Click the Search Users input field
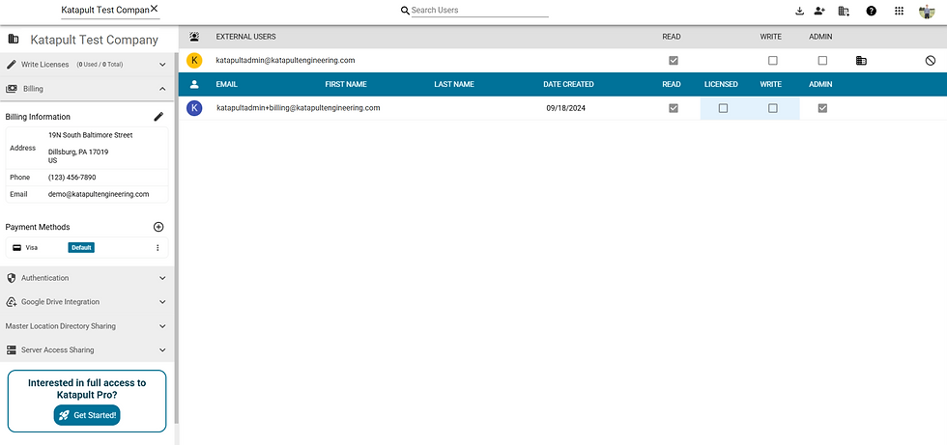 tap(480, 11)
